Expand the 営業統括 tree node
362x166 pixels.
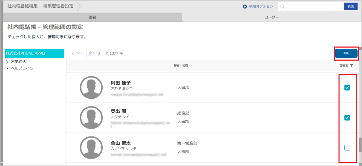pos(7,62)
